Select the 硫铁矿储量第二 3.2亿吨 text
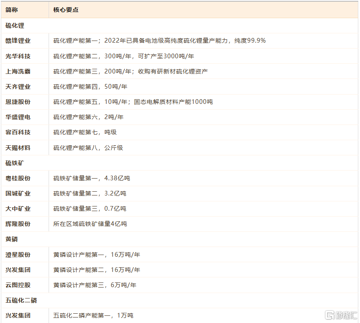Screen dimensions: 360x323 coord(90,194)
